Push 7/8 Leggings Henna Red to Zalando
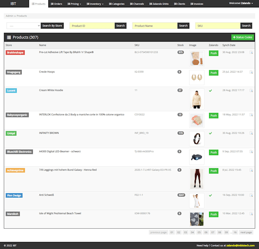 214,171
